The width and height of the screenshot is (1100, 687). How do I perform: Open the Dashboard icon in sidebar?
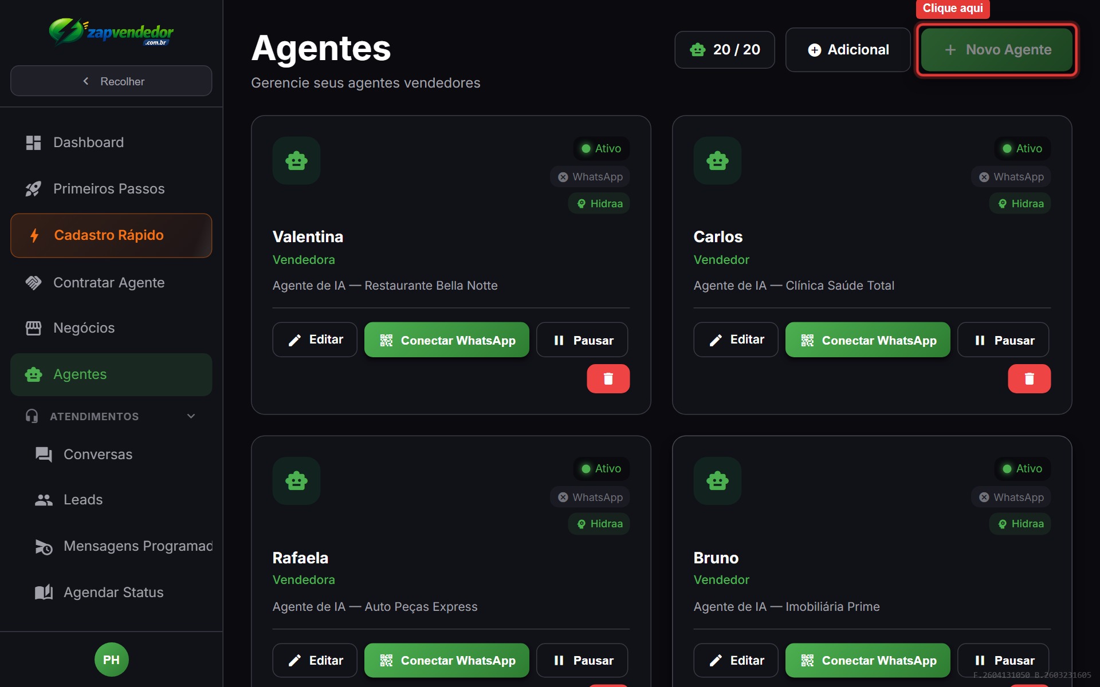(x=33, y=142)
